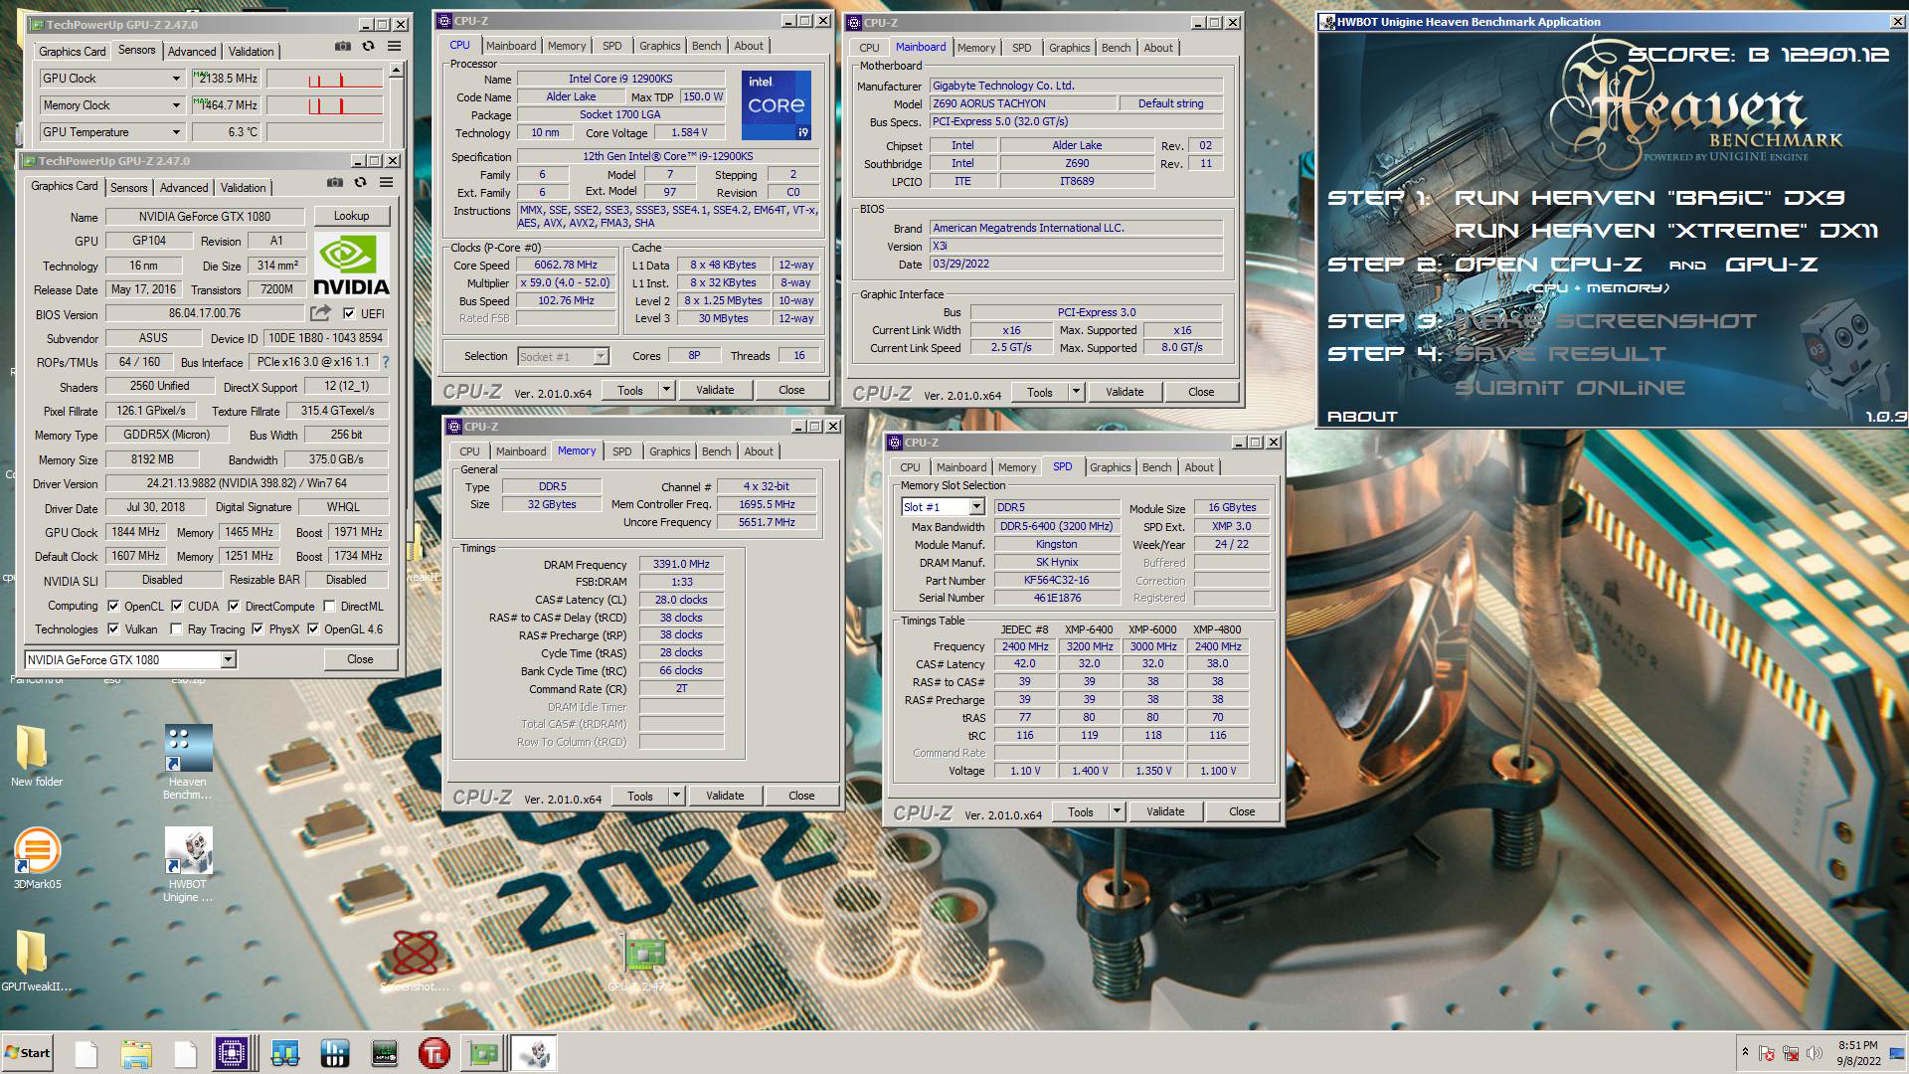Open the hamburger menu in GPU-Z Graphics Card window
The image size is (1909, 1074).
point(386,183)
